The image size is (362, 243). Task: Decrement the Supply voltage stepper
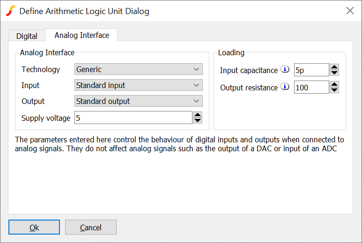[198, 121]
